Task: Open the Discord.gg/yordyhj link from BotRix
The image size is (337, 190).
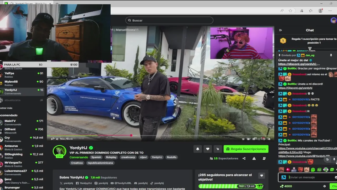Action: pos(295,88)
